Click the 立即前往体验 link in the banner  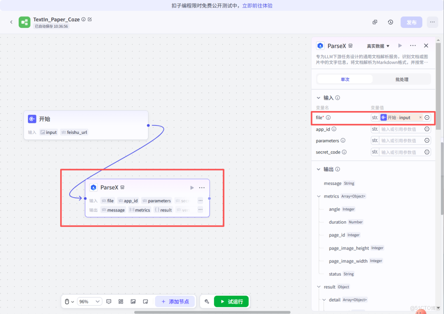[x=258, y=5]
